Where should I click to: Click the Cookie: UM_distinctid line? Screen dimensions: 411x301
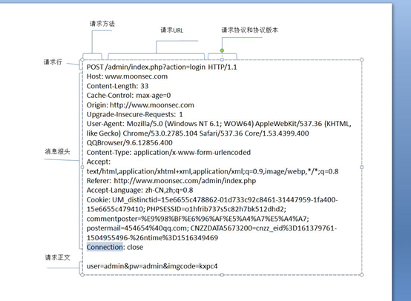coord(212,200)
